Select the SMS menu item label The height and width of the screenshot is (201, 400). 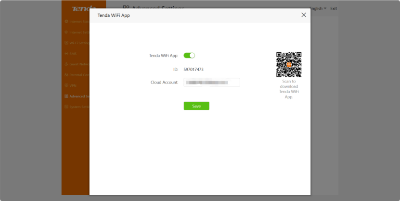click(73, 54)
